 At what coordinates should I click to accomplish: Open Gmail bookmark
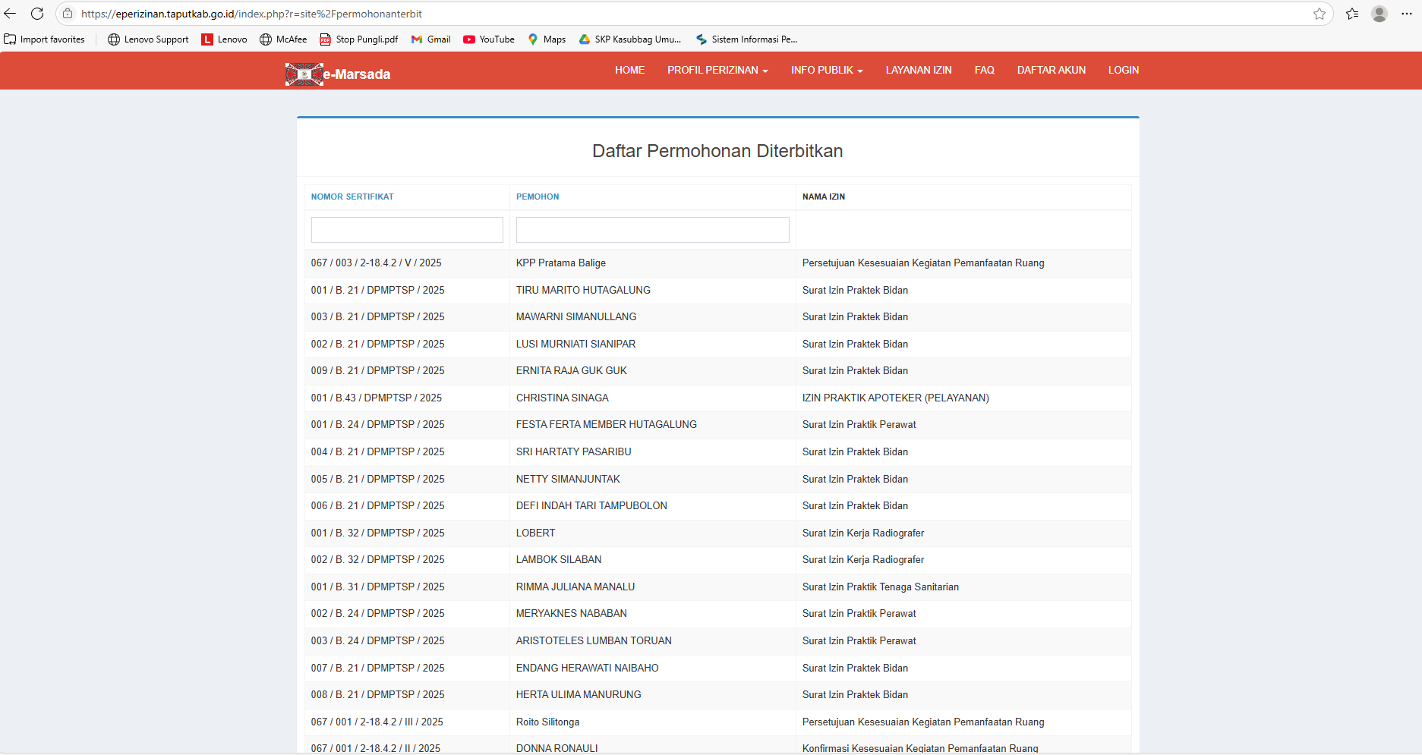[430, 39]
